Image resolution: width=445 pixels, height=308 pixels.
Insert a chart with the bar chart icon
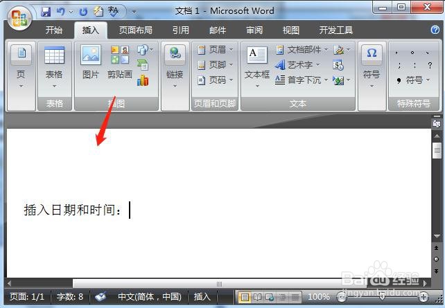143,80
